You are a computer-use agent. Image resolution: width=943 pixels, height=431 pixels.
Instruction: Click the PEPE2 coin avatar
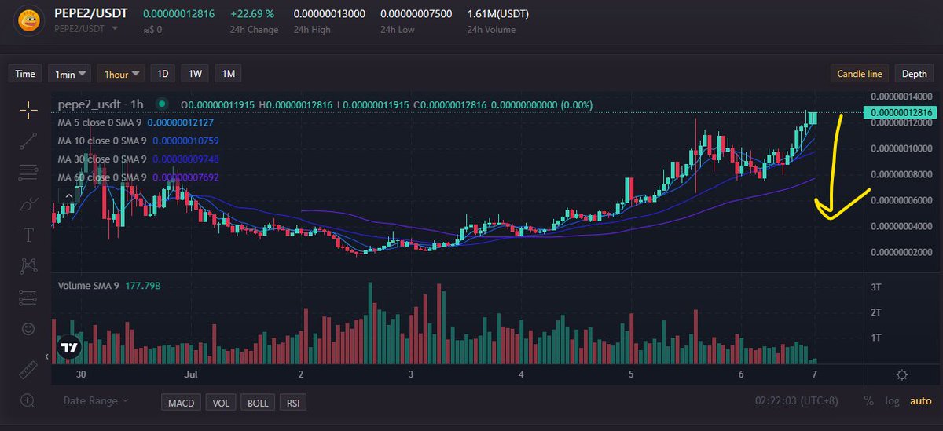click(28, 20)
